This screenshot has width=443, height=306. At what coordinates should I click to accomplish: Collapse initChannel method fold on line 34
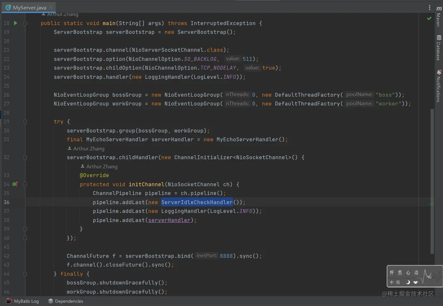25,184
